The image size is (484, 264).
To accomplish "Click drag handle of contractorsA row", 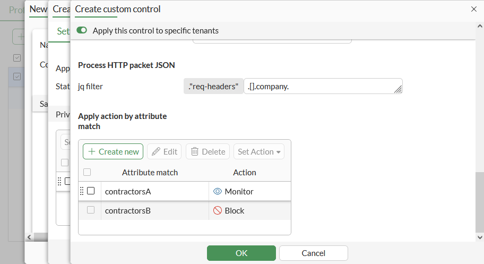I will 82,191.
